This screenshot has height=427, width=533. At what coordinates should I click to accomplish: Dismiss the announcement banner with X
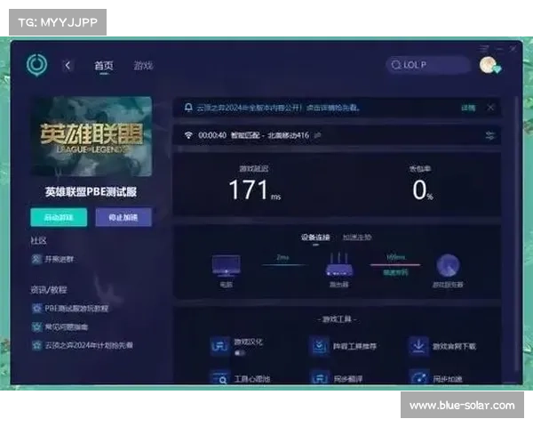(490, 108)
